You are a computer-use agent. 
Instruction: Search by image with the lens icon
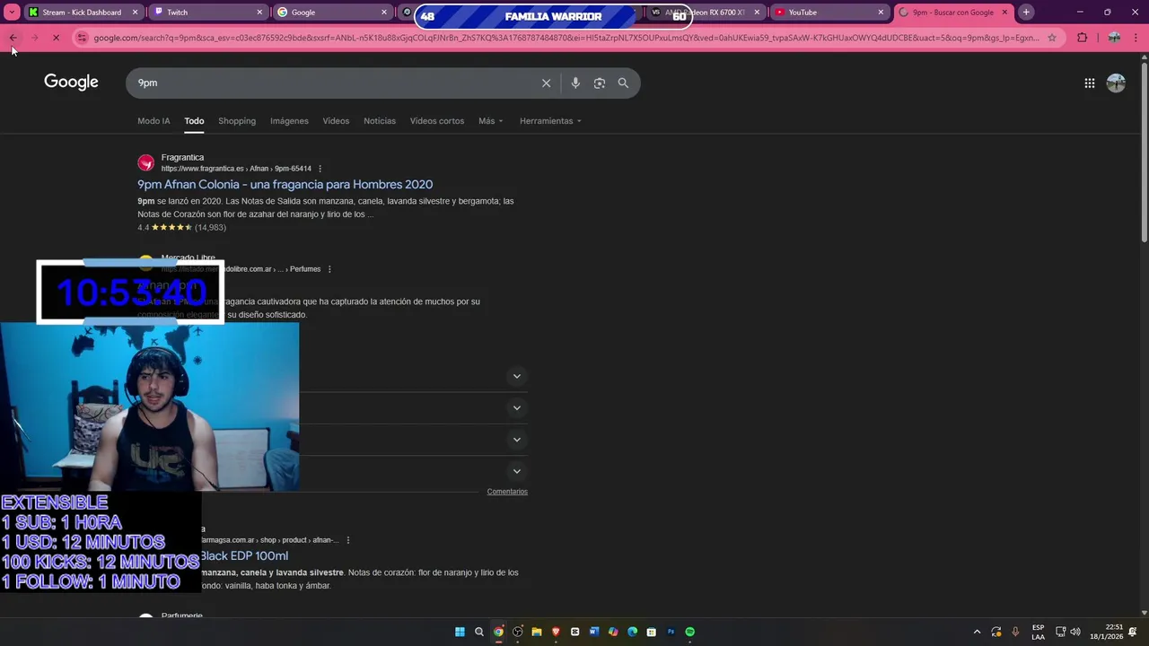599,83
